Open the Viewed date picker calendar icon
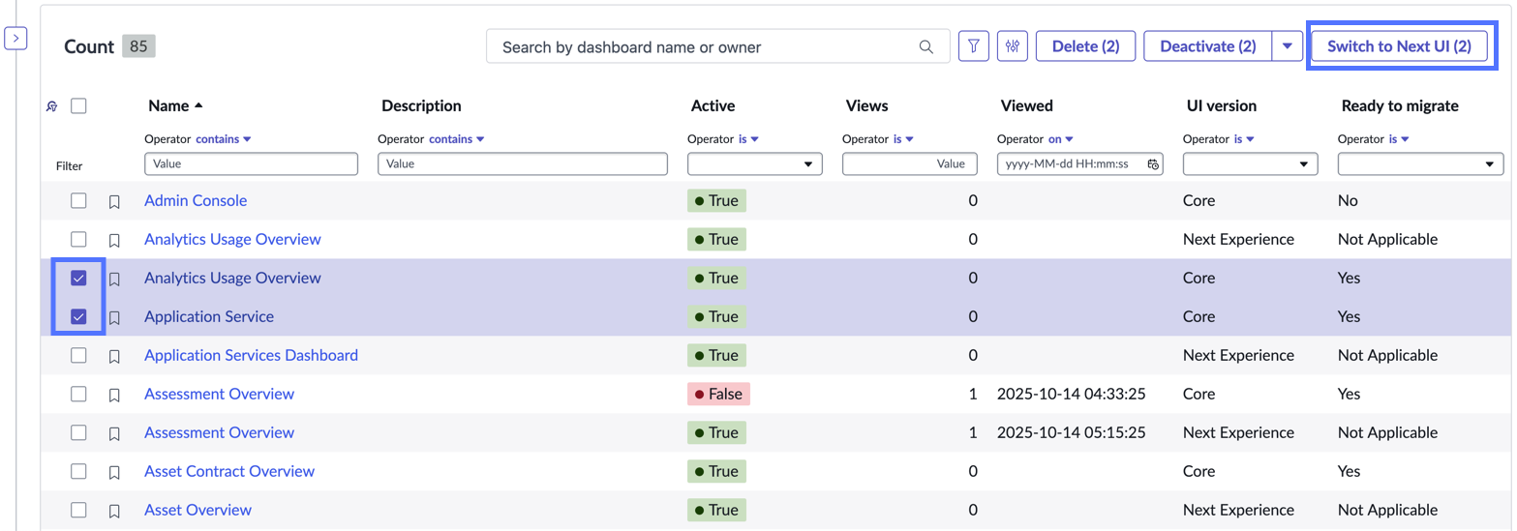Viewport: 1517px width, 531px height. 1153,164
